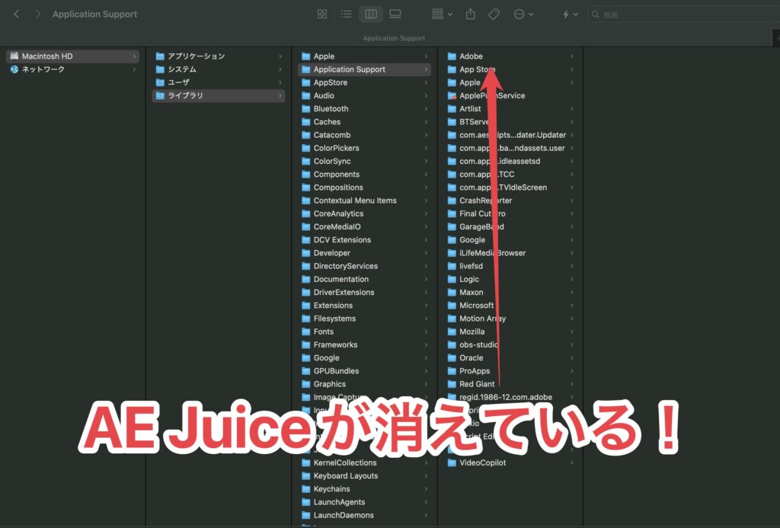Switch Finder to icon view
This screenshot has width=780, height=528.
click(322, 14)
